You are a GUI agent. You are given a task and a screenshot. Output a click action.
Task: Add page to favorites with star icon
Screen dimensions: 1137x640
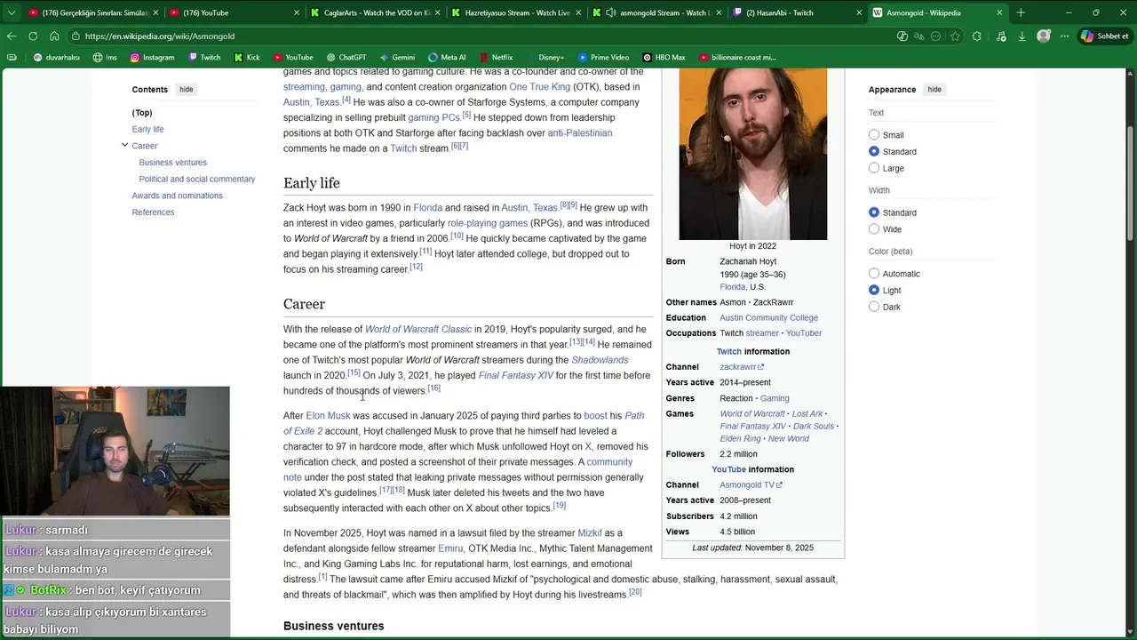click(x=955, y=36)
